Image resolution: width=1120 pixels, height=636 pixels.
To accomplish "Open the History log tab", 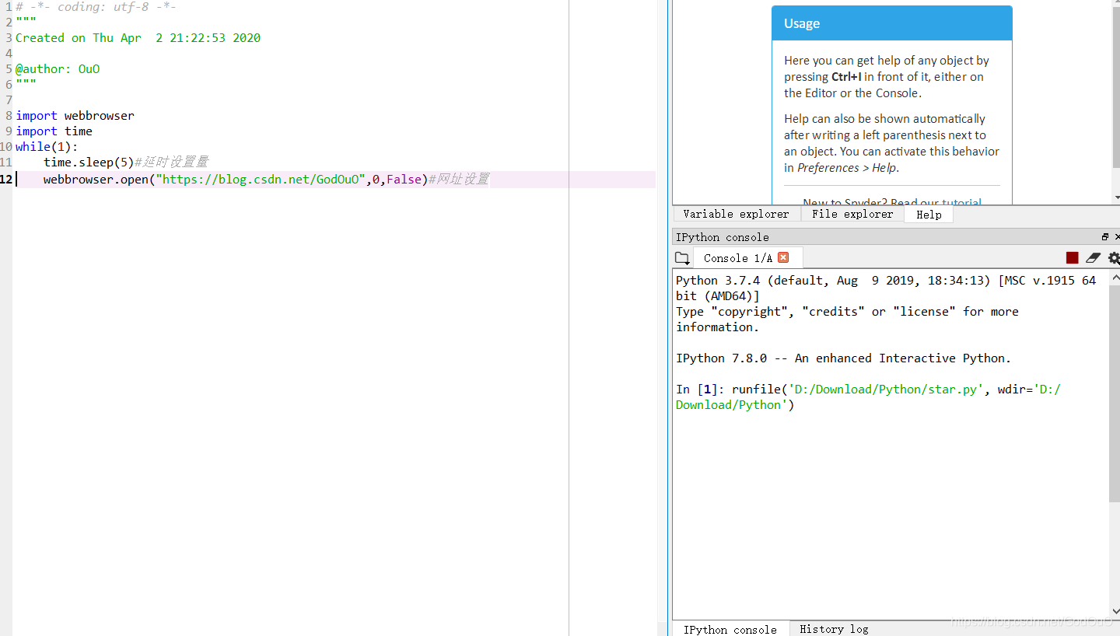I will 834,629.
